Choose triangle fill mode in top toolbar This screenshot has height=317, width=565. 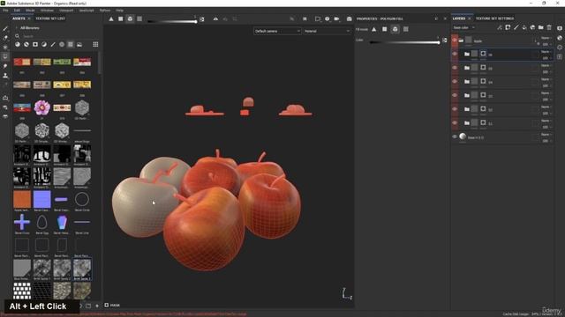coord(111,18)
